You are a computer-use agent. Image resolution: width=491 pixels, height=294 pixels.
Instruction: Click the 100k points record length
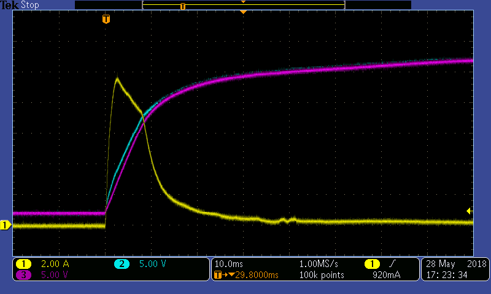(x=322, y=275)
